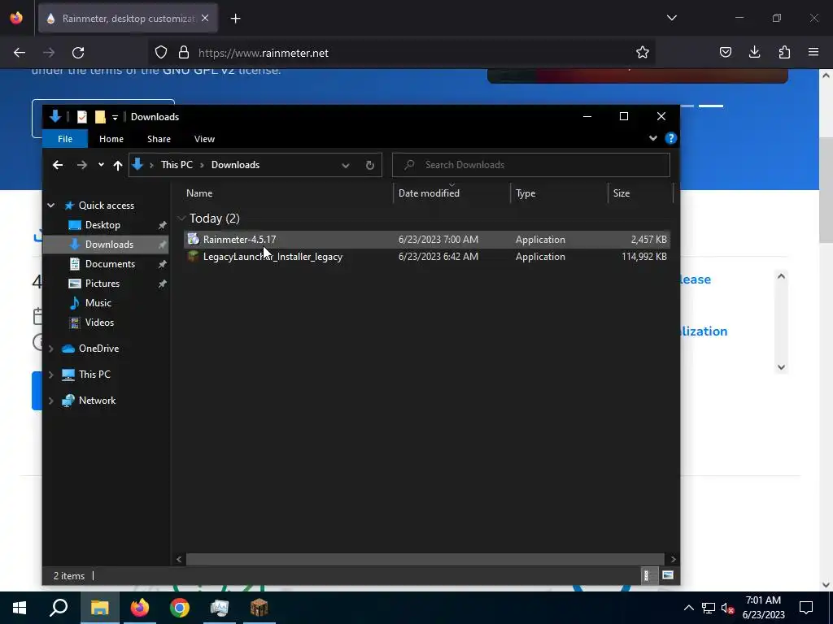833x624 pixels.
Task: List all Firefox tabs dropdown
Action: 671,18
